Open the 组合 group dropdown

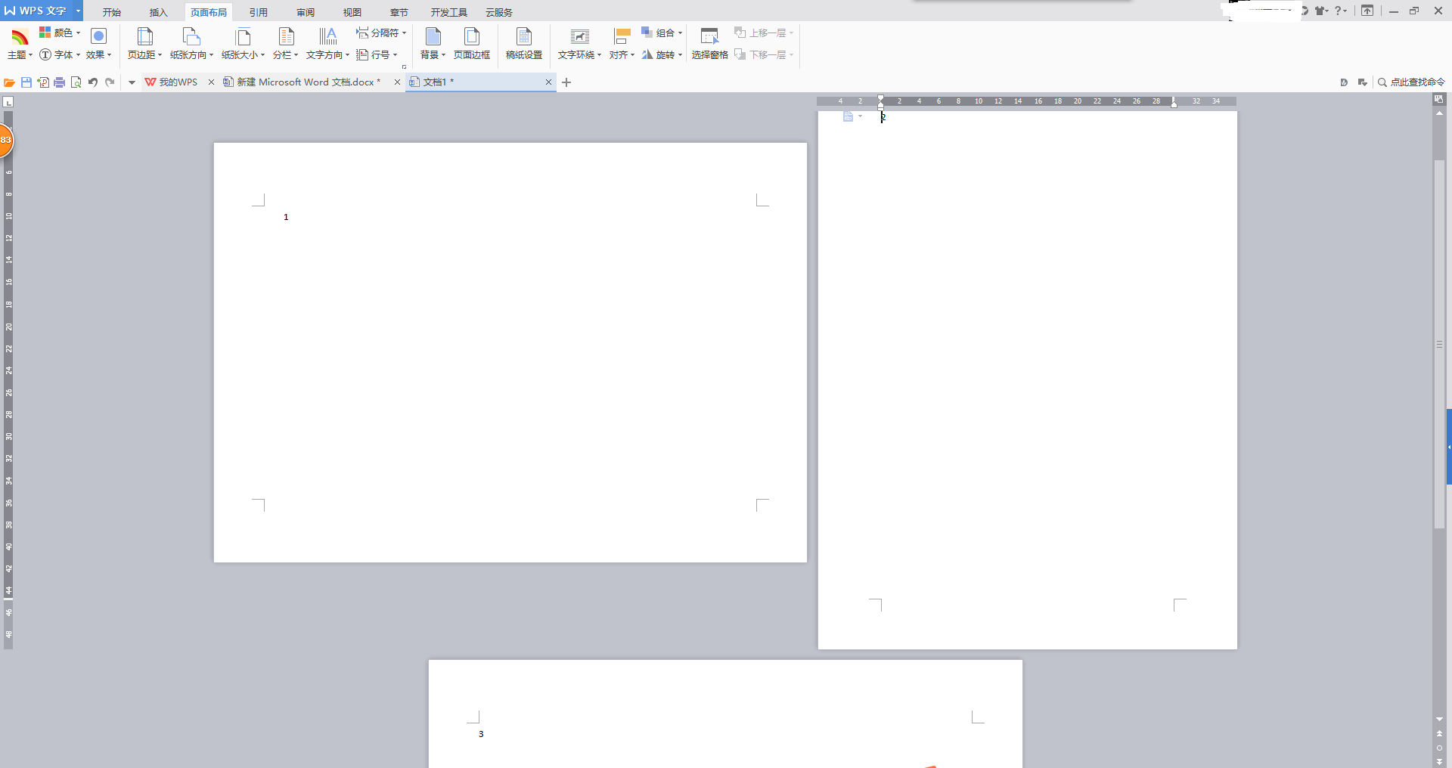coord(662,33)
